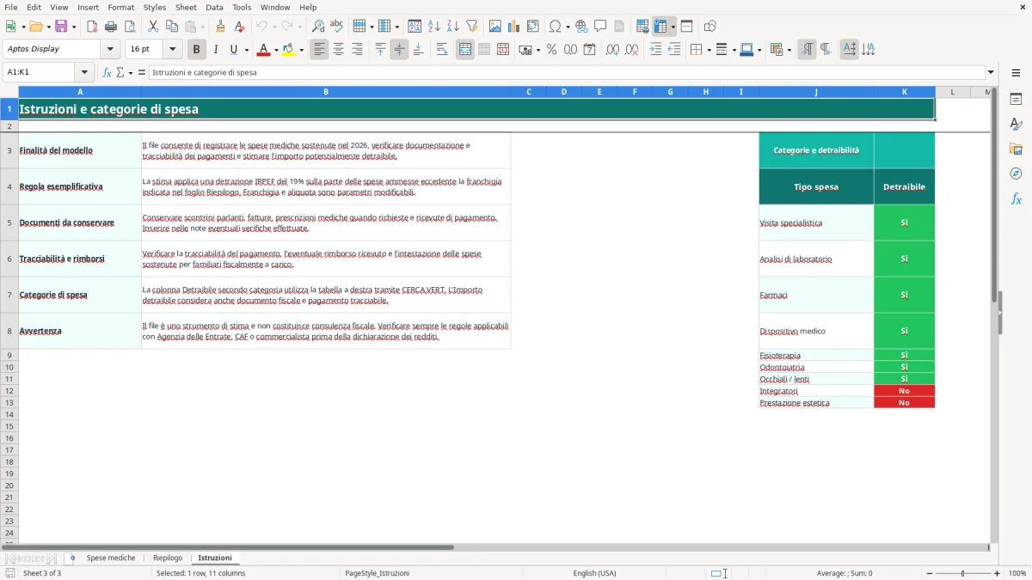
Task: Click the zoom out minus button
Action: [x=929, y=573]
